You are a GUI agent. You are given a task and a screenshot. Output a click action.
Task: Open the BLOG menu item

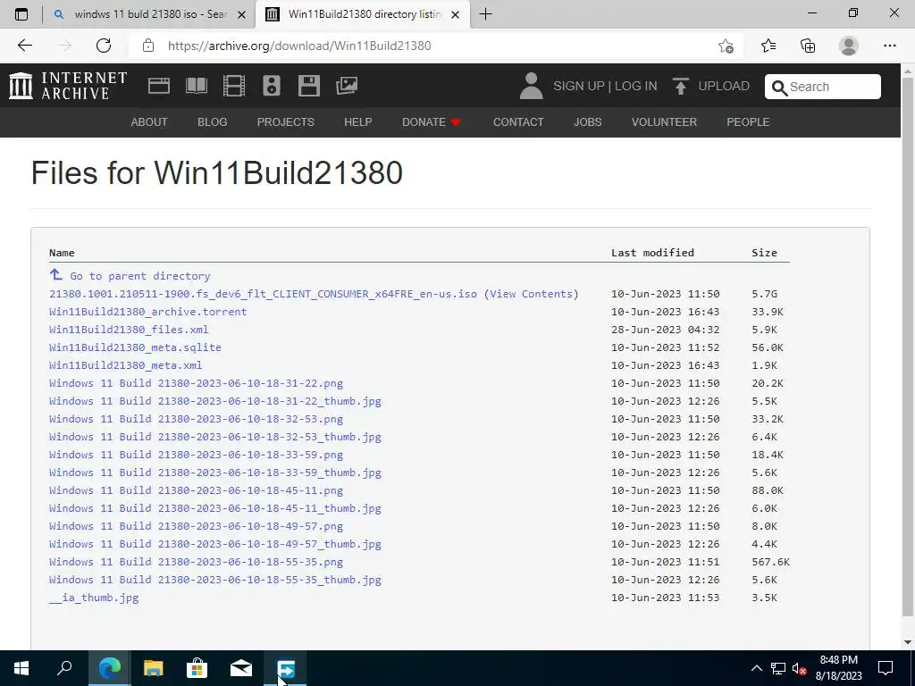coord(213,121)
